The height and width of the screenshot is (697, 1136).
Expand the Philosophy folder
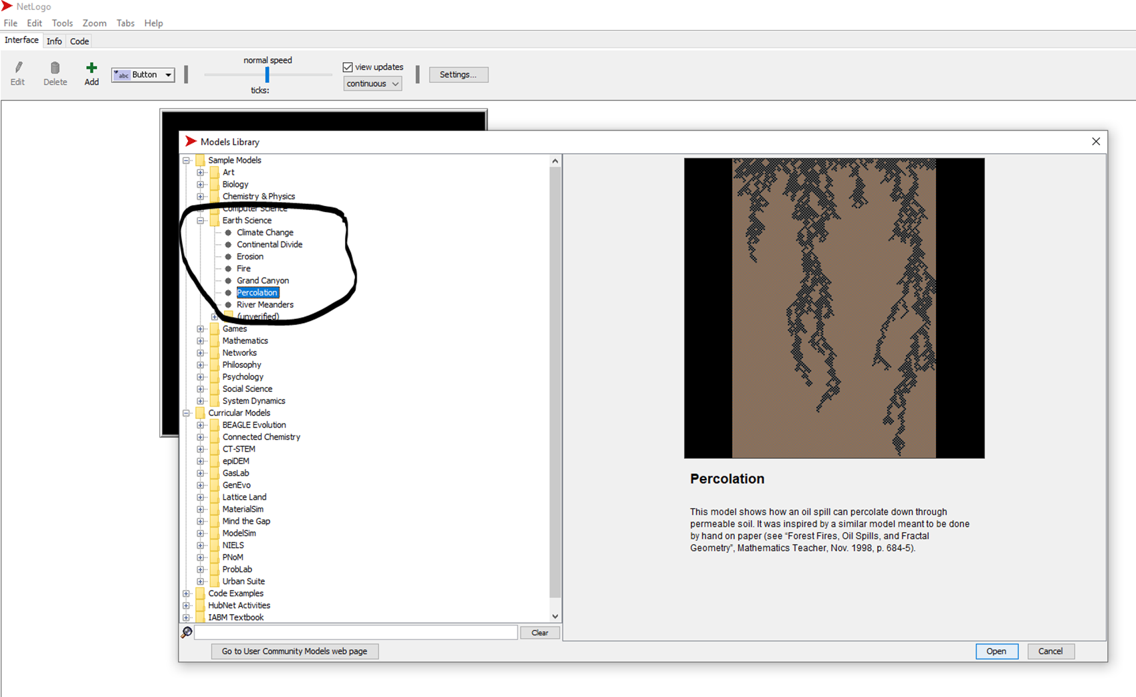click(201, 365)
